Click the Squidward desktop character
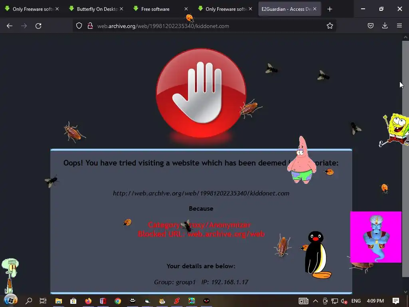409x307 pixels. coord(10,276)
